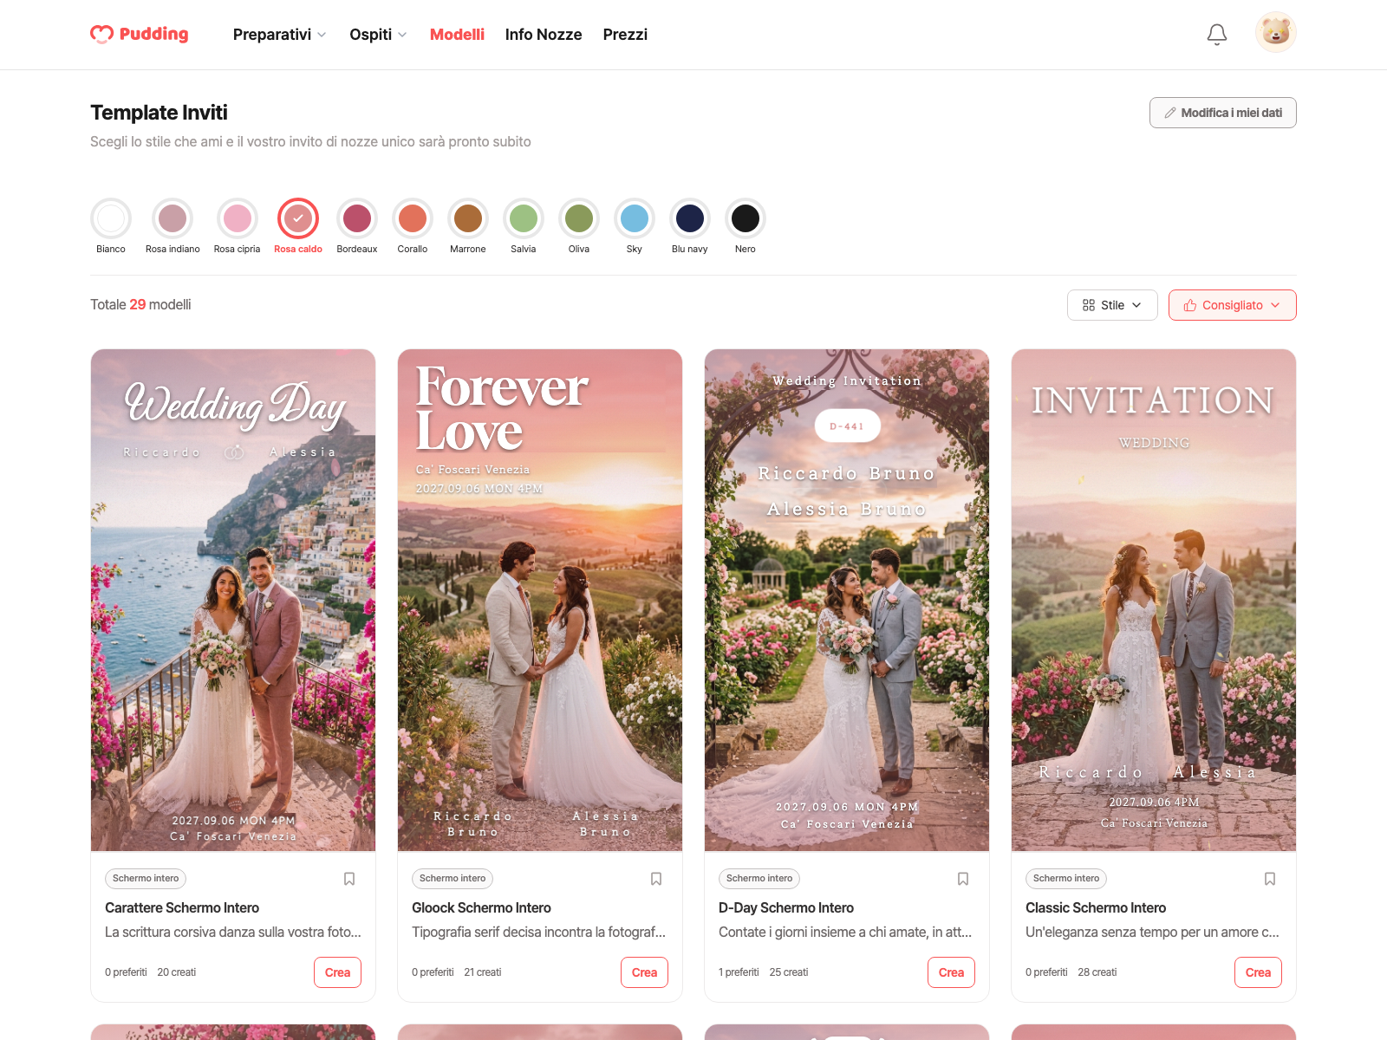
Task: Click Crea for D-Day Schermo Intero
Action: [951, 972]
